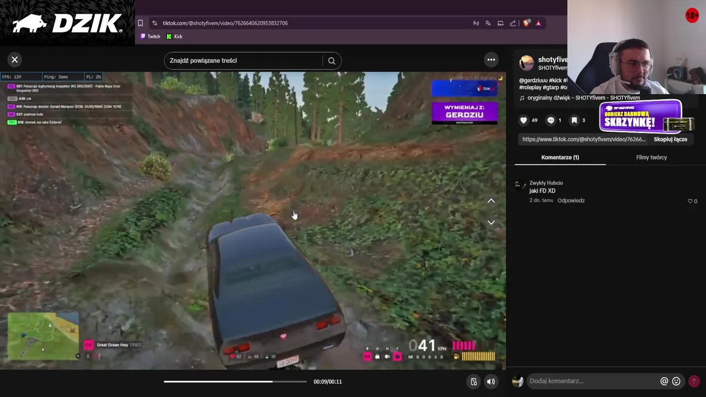Image resolution: width=706 pixels, height=397 pixels.
Task: Open the emoji picker in comment box
Action: pyautogui.click(x=676, y=381)
